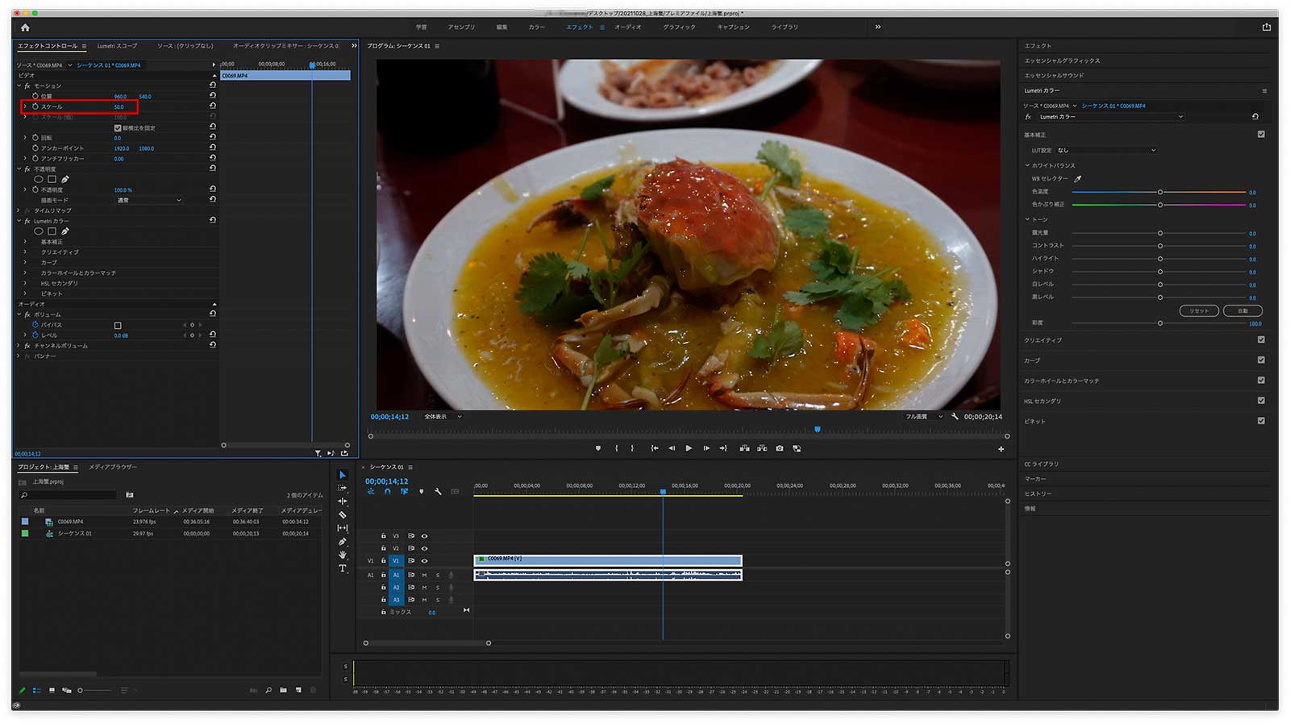Show more workspaces with double-chevron
This screenshot has height=724, width=1290.
click(x=878, y=27)
